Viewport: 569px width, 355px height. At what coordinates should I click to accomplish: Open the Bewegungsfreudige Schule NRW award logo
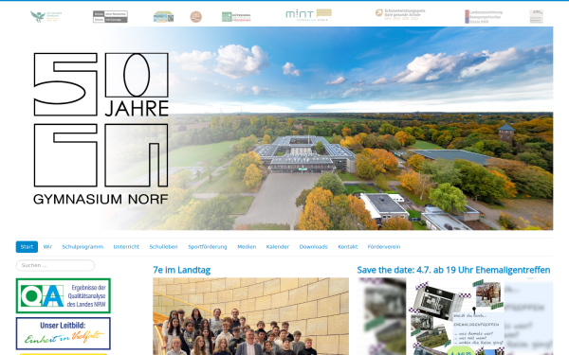pyautogui.click(x=484, y=17)
